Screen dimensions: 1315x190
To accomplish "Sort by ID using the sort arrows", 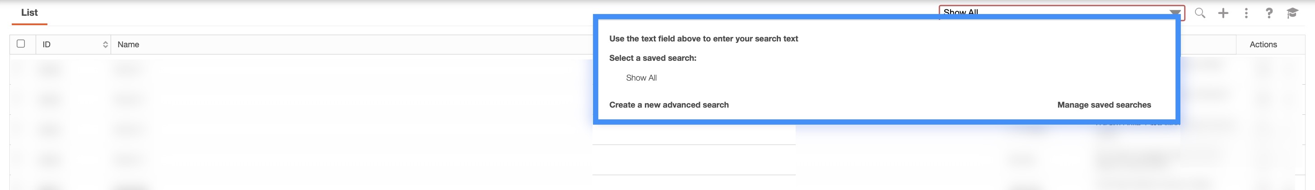I will click(x=105, y=45).
